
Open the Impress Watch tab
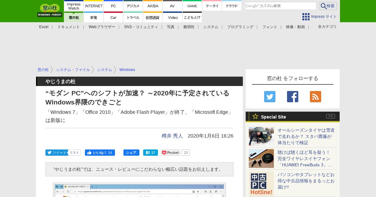(74, 6)
